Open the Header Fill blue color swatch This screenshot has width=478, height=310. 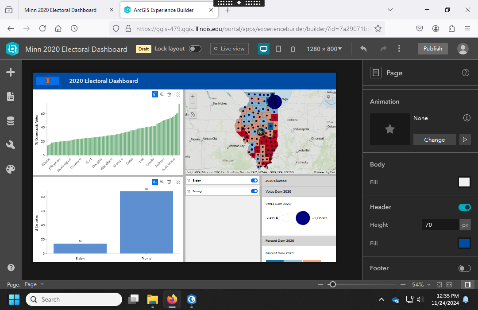464,243
